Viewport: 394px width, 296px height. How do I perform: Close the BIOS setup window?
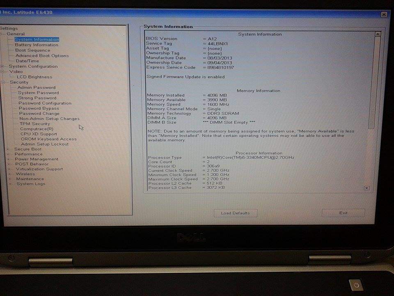[384, 15]
